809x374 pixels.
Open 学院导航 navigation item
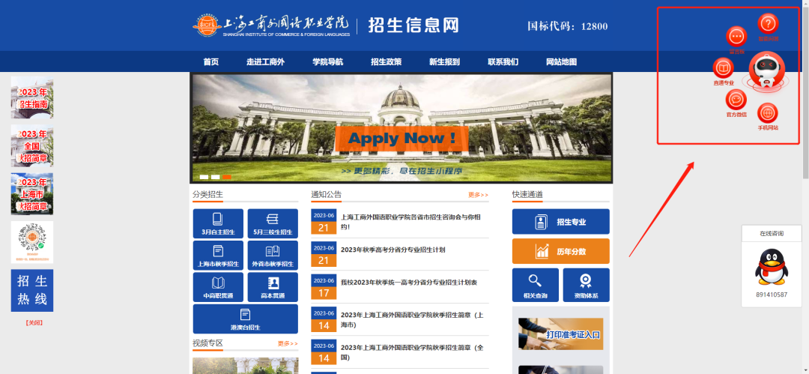point(327,62)
